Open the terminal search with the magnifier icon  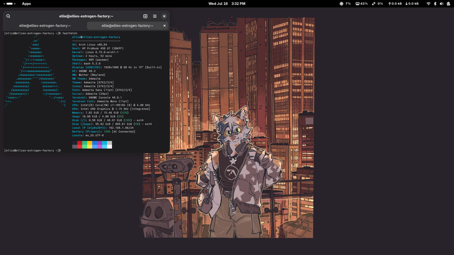pos(8,16)
